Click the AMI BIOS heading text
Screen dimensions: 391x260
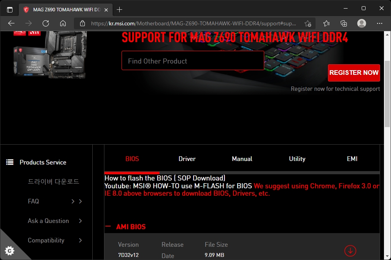click(131, 227)
